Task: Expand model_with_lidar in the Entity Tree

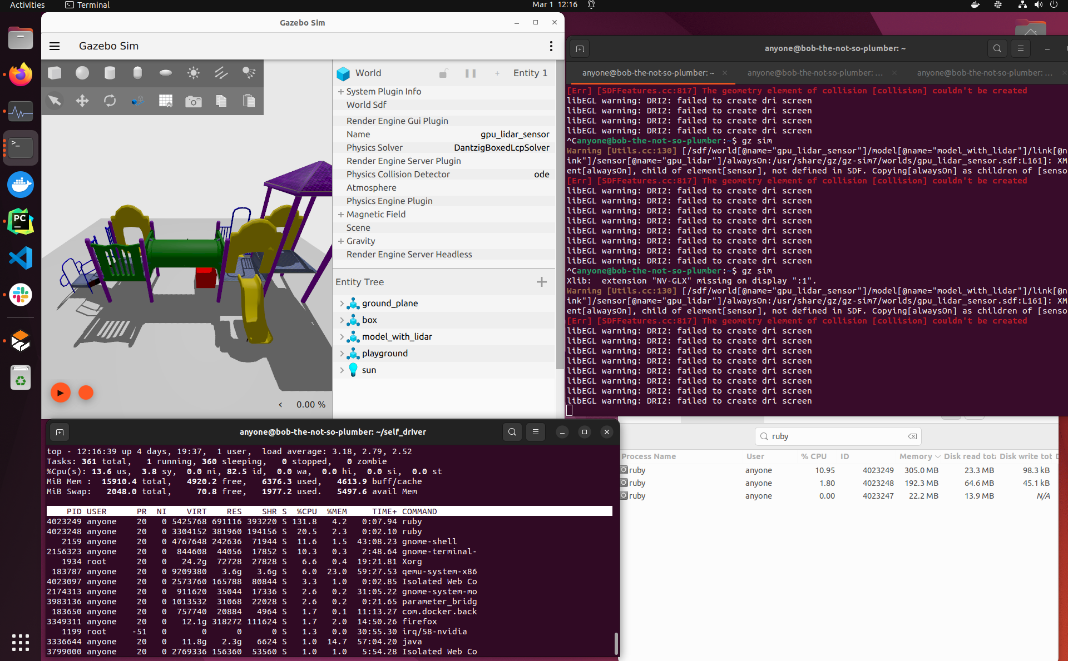Action: (342, 336)
